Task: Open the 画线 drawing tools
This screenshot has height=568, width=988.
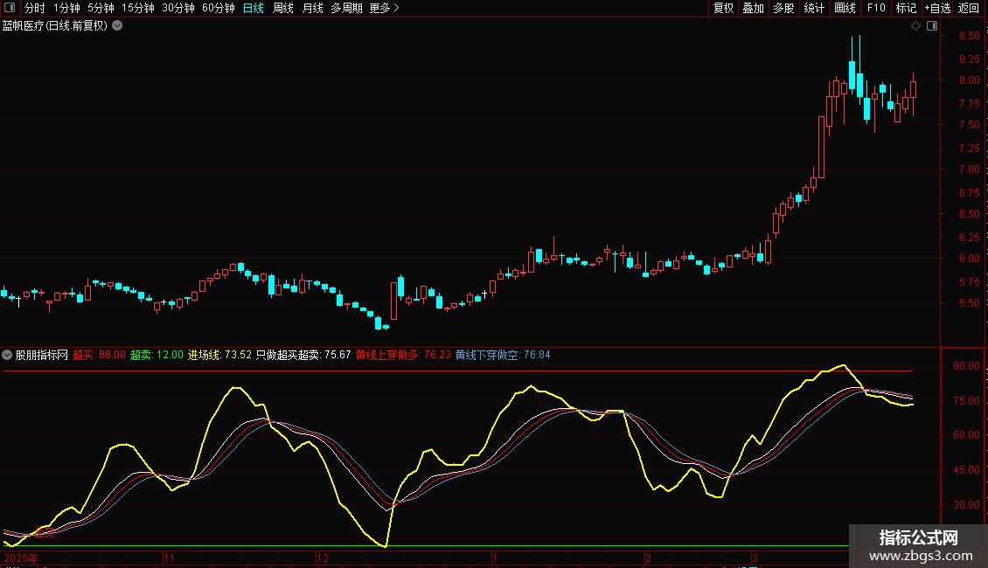Action: coord(845,8)
